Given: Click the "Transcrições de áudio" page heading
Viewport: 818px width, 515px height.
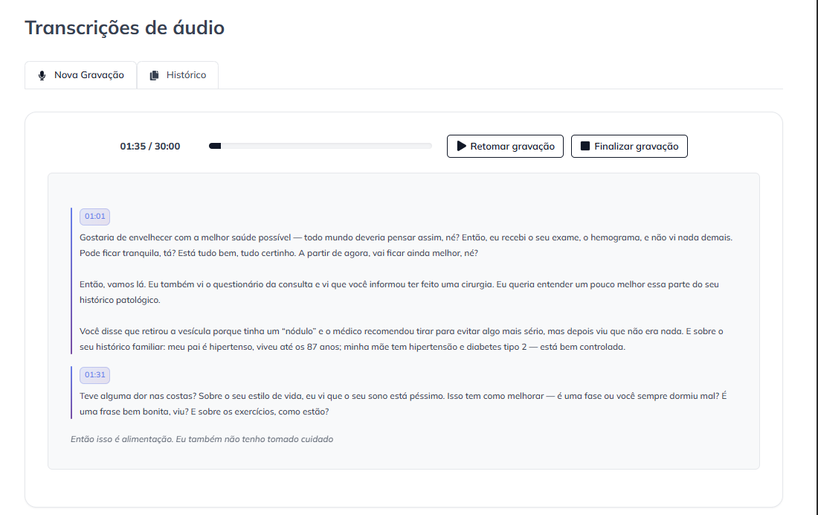Looking at the screenshot, I should point(125,28).
